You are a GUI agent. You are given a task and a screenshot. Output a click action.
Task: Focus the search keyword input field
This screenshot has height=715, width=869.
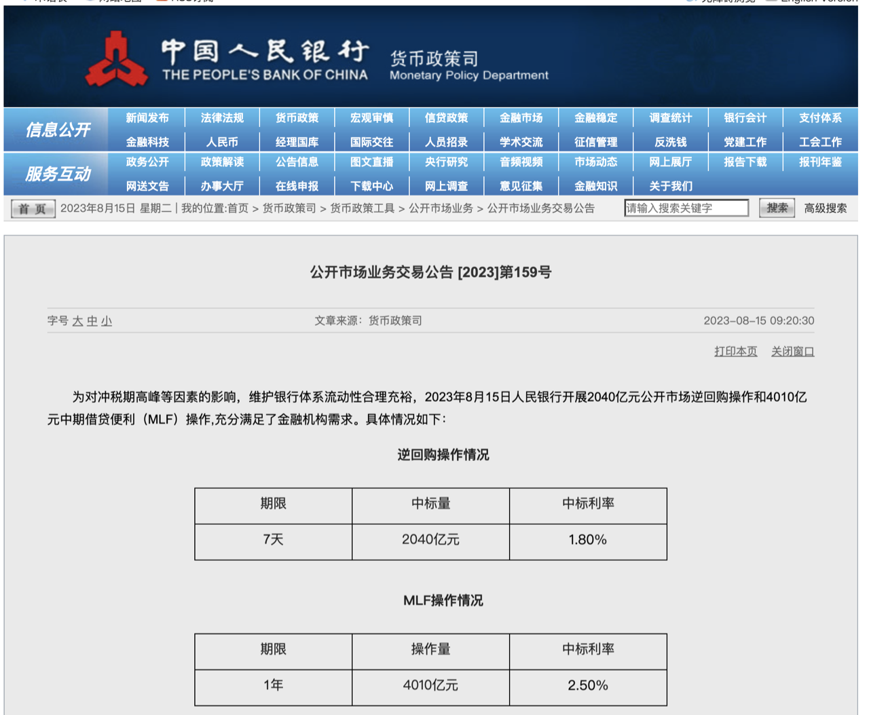[686, 208]
